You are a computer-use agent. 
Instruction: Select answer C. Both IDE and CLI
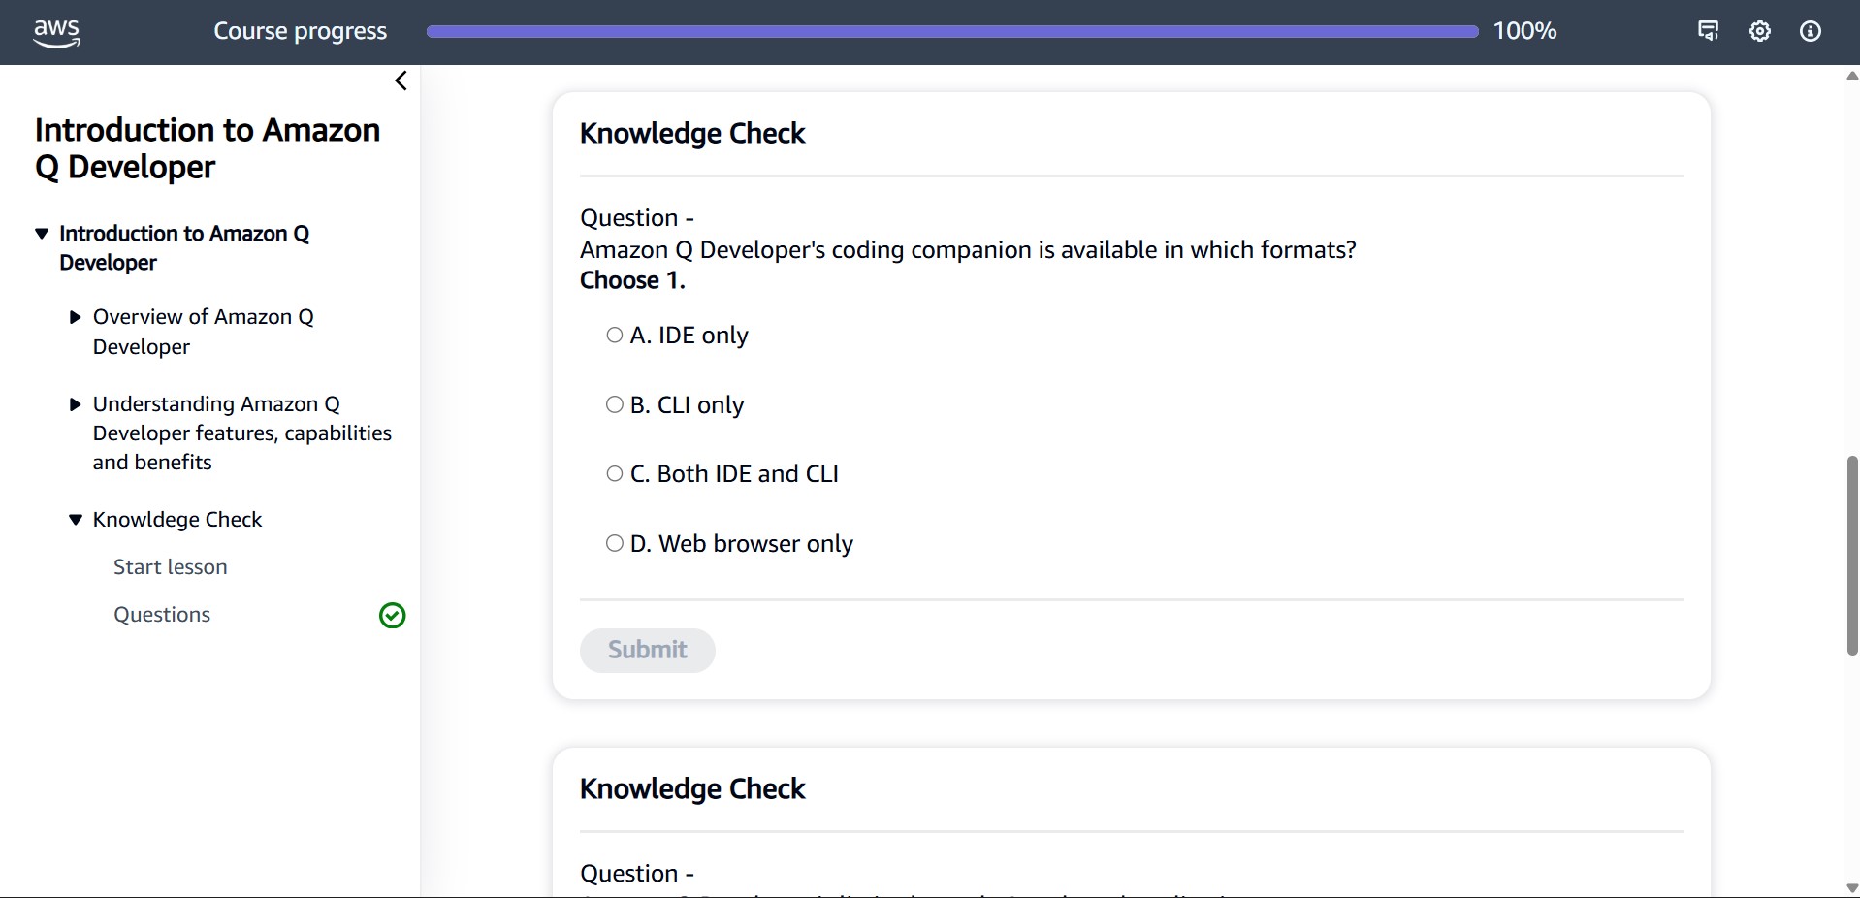pos(615,473)
